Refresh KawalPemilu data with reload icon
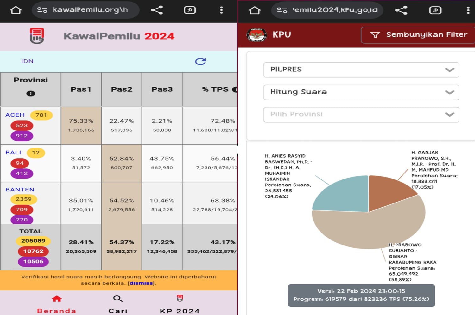This screenshot has width=475, height=315. coord(200,61)
